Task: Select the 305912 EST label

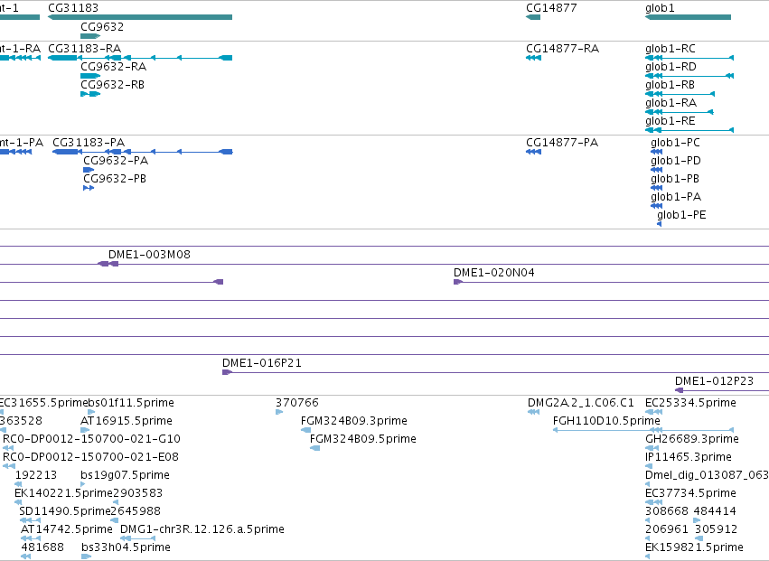Action: click(x=716, y=529)
